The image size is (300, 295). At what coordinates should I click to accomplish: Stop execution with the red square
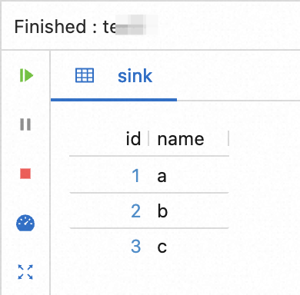pyautogui.click(x=25, y=174)
